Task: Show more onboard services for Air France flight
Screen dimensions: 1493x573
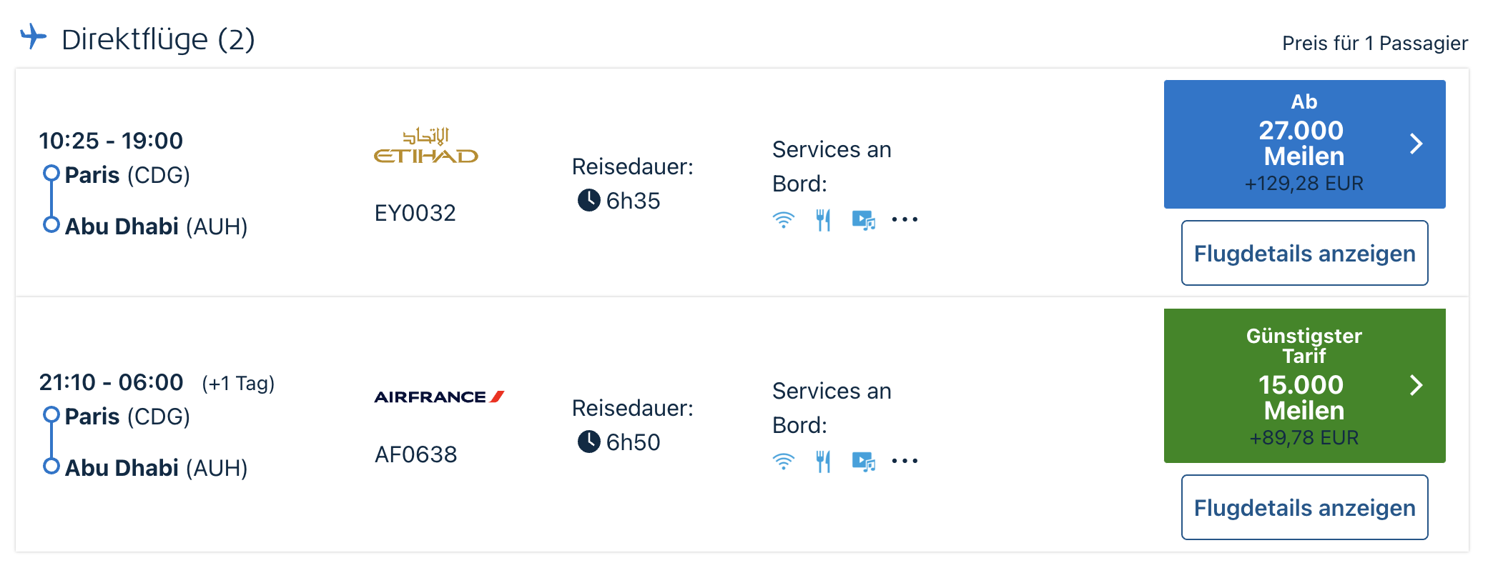Action: point(905,462)
